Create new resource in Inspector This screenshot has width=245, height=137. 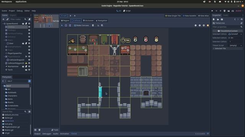pos(214,19)
